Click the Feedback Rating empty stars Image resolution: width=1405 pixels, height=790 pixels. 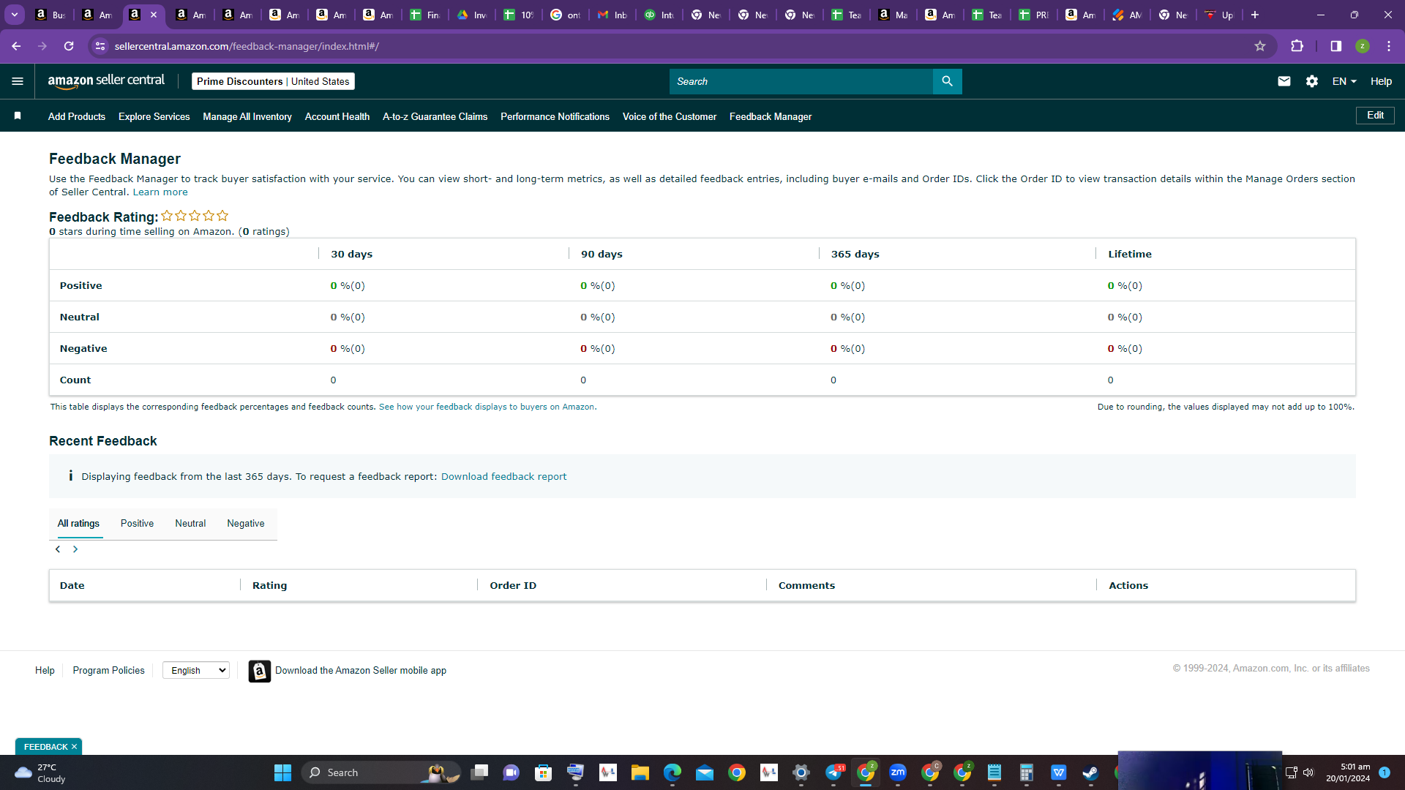point(195,216)
